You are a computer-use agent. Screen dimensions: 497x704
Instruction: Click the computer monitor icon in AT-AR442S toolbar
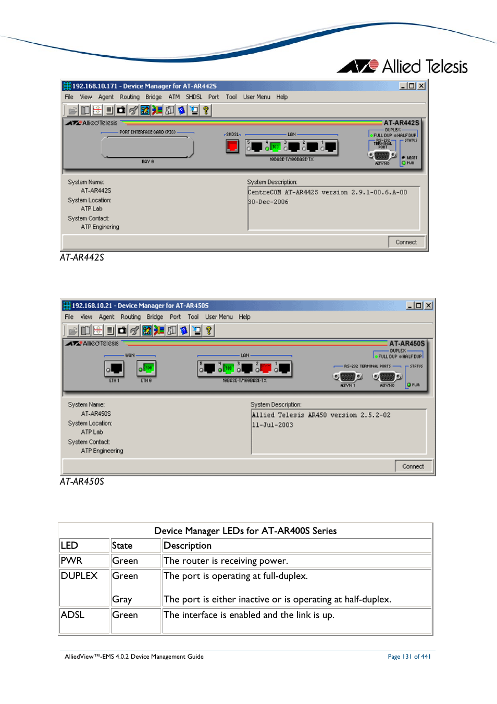click(194, 110)
